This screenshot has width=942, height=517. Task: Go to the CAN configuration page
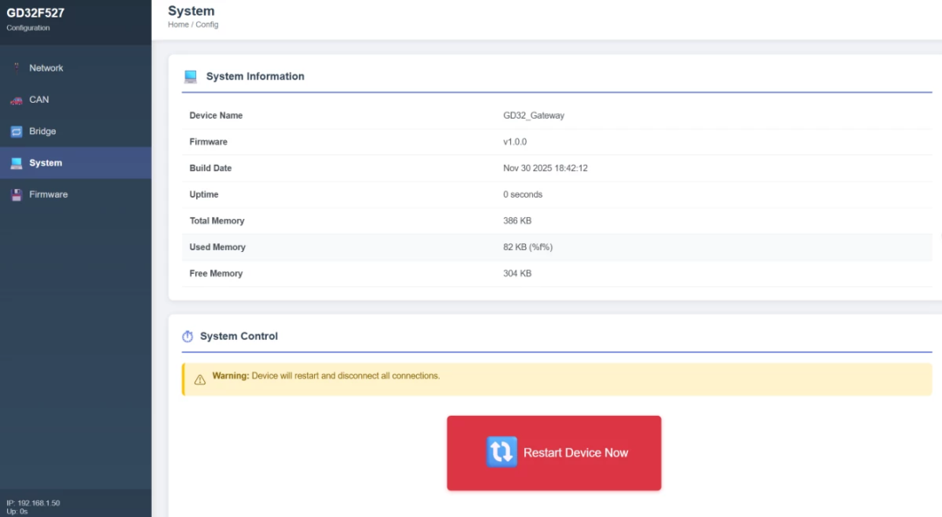pyautogui.click(x=39, y=99)
